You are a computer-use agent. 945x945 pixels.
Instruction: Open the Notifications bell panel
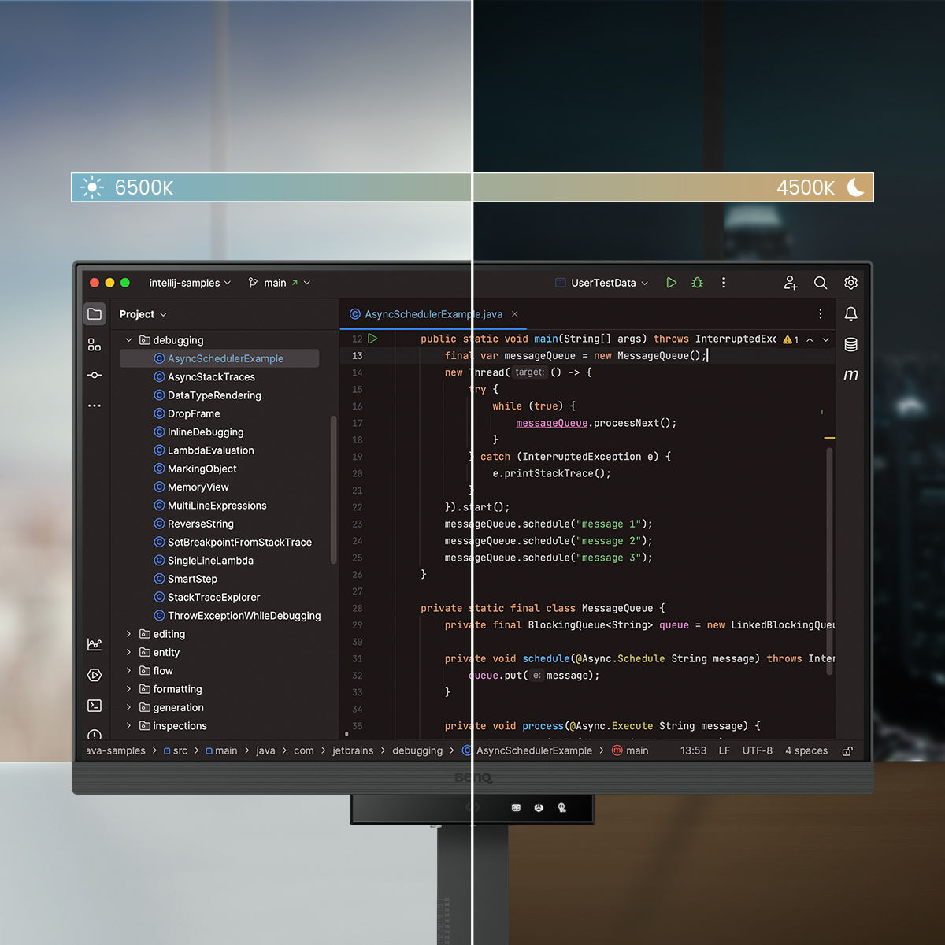point(850,314)
